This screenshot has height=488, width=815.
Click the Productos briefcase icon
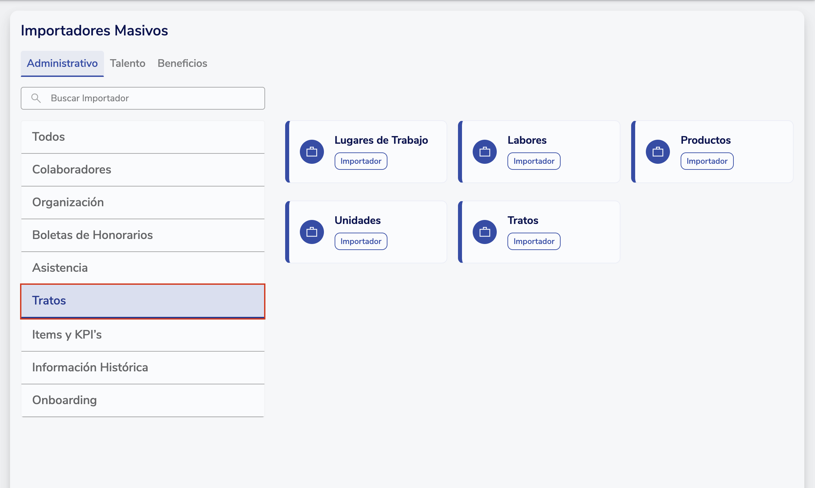(x=658, y=152)
